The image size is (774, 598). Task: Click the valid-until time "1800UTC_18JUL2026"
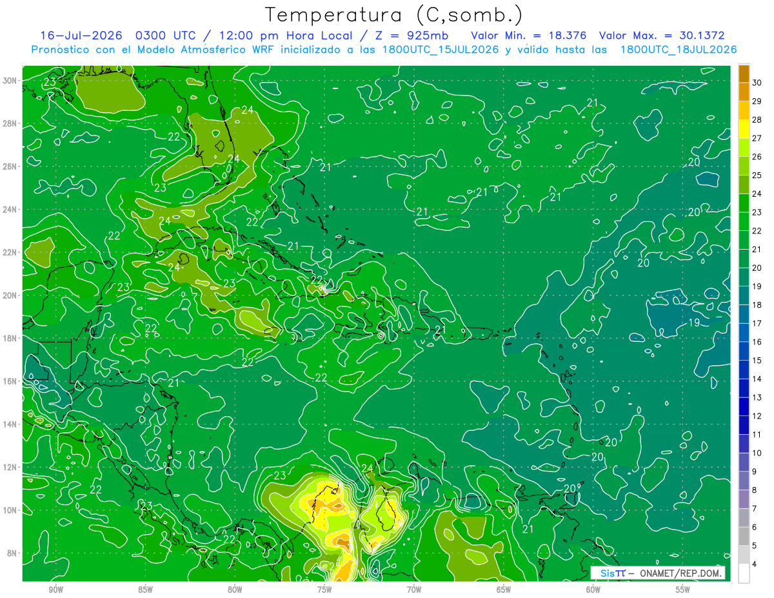[678, 49]
